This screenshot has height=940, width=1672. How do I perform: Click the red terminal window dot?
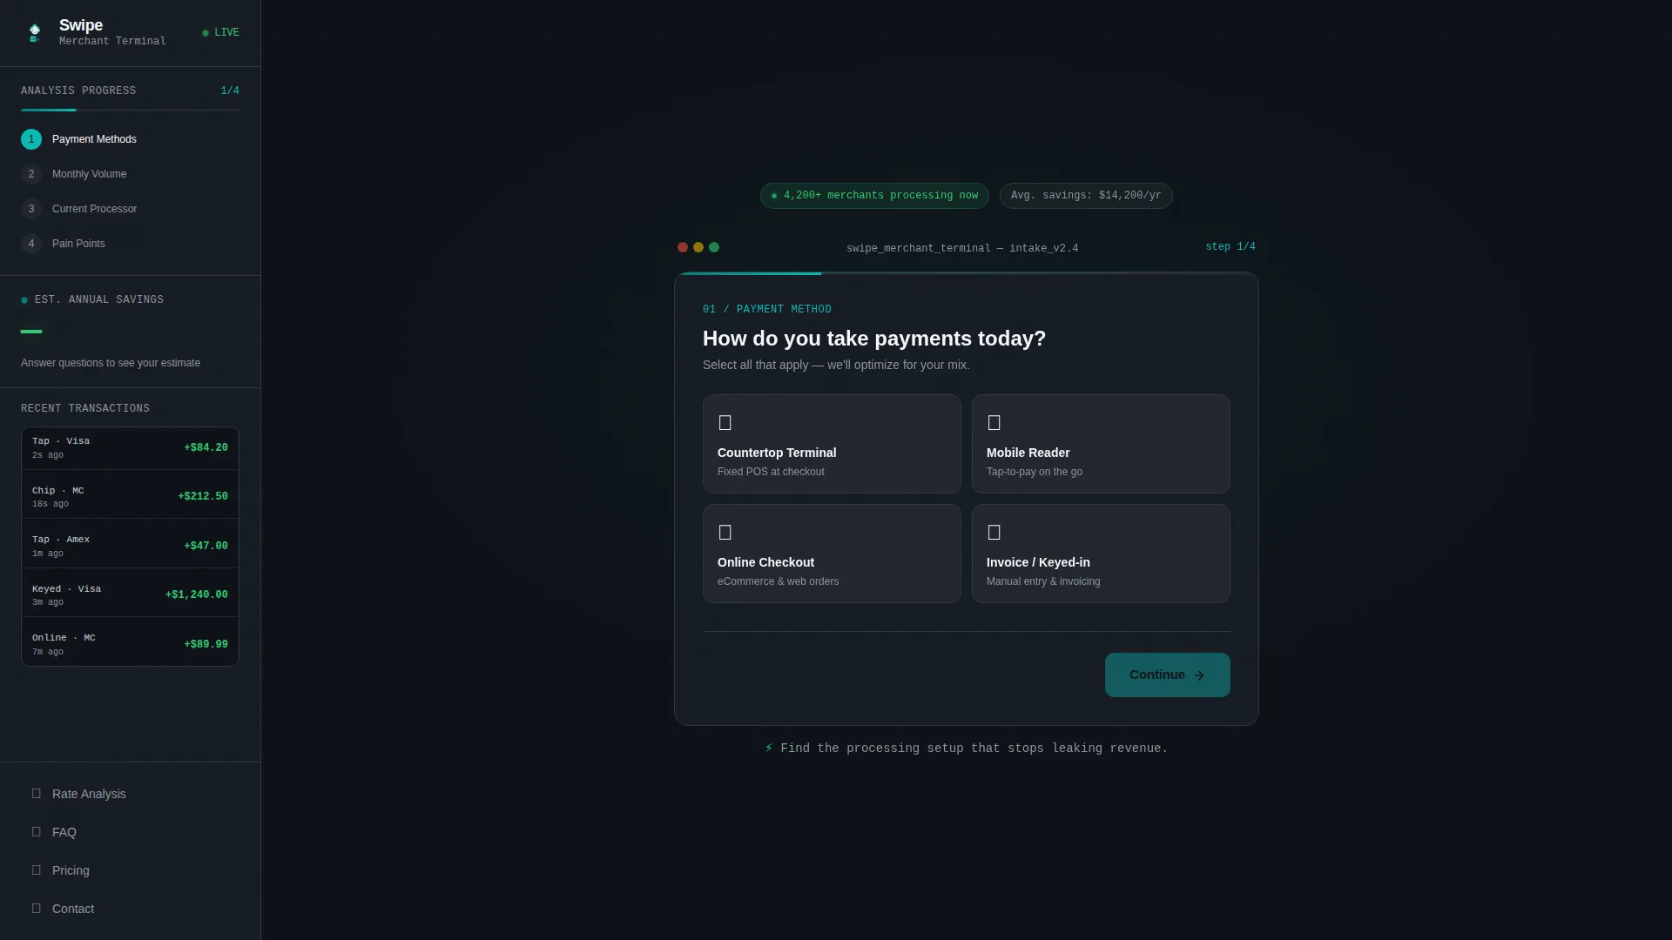click(683, 247)
